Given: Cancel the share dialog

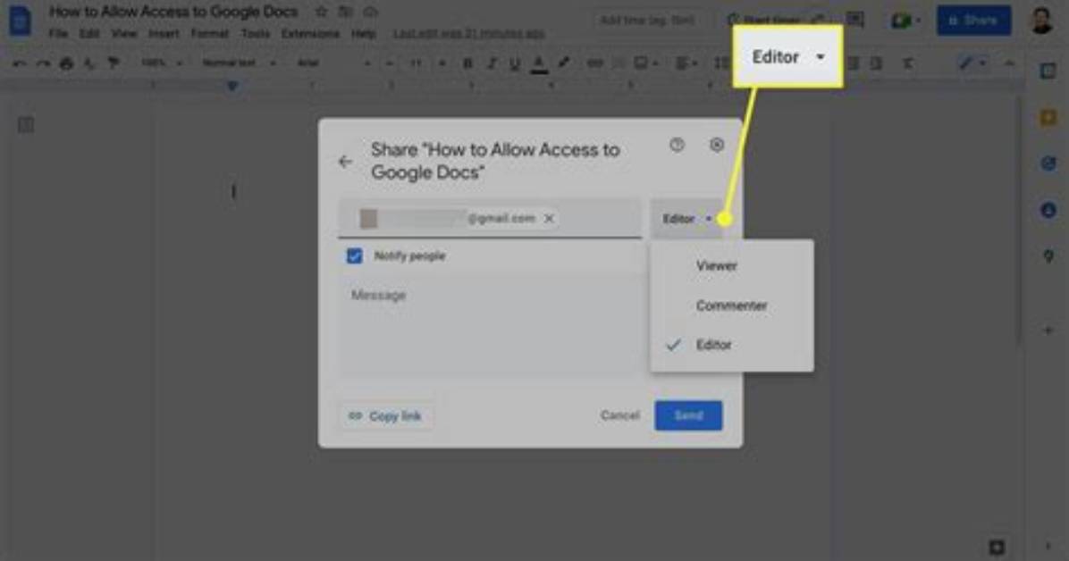Looking at the screenshot, I should tap(619, 415).
